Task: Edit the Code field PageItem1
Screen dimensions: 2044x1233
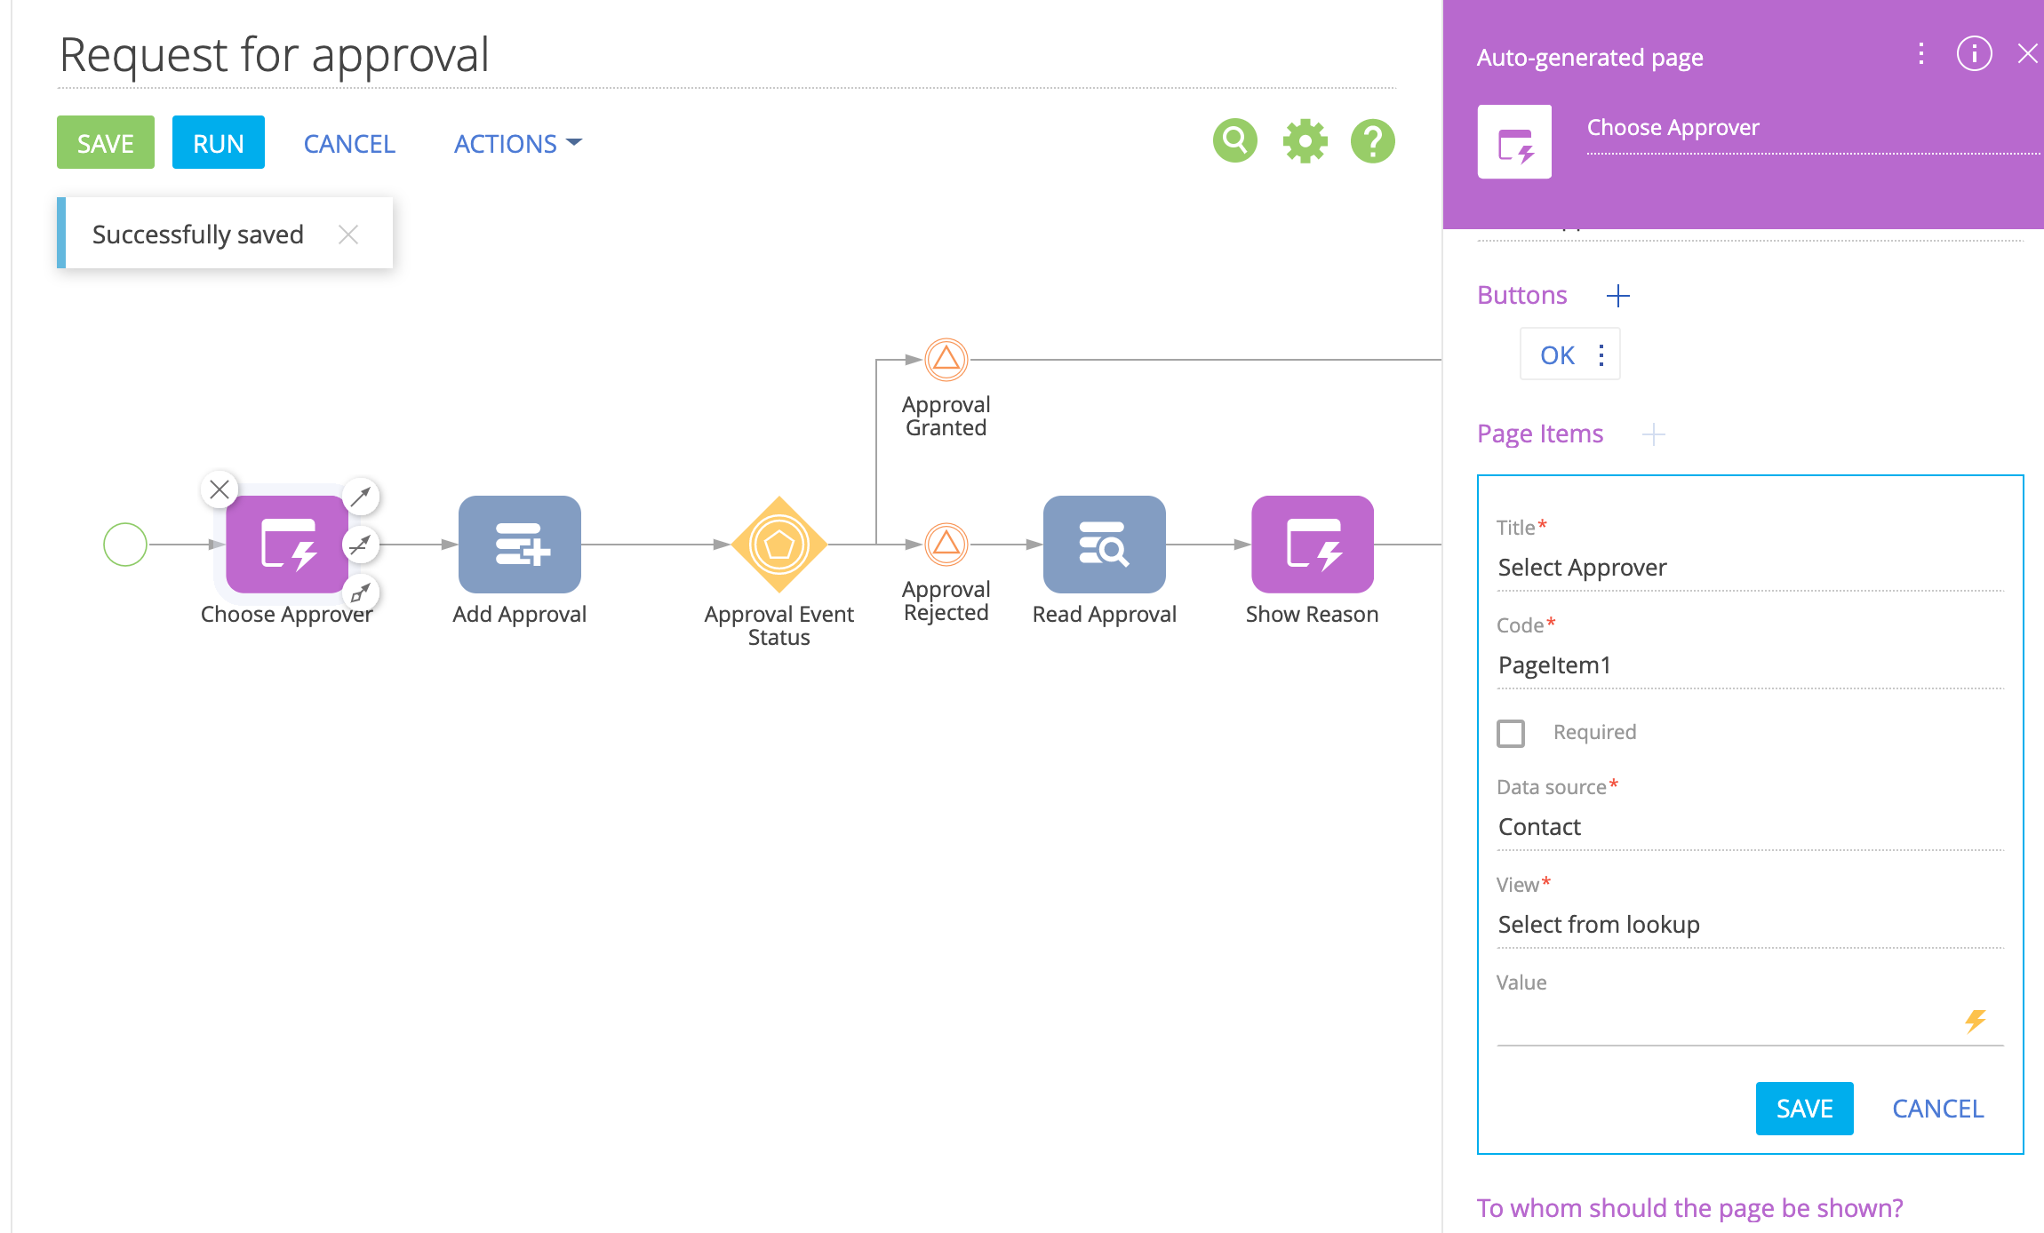Action: point(1750,665)
